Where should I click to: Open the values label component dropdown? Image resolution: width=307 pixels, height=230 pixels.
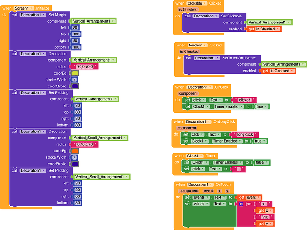coord(201,204)
